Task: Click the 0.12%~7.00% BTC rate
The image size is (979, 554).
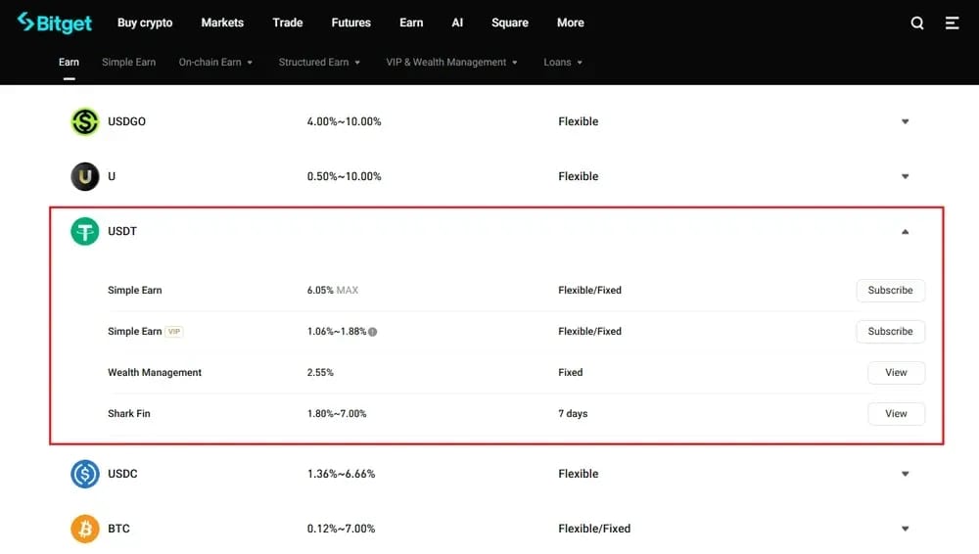Action: click(341, 529)
